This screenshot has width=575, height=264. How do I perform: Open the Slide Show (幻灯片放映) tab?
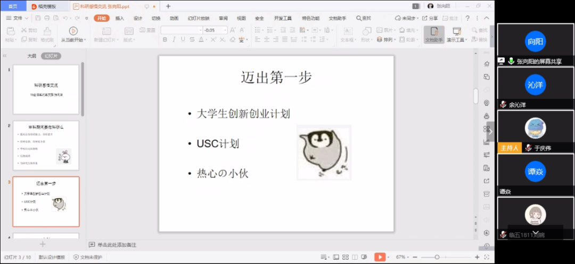pyautogui.click(x=199, y=18)
